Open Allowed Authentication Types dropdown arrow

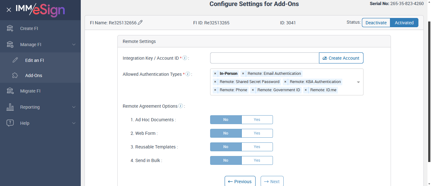pos(358,82)
